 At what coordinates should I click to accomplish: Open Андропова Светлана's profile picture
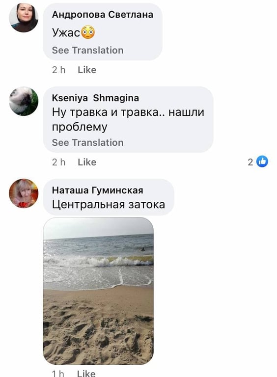[x=24, y=18]
